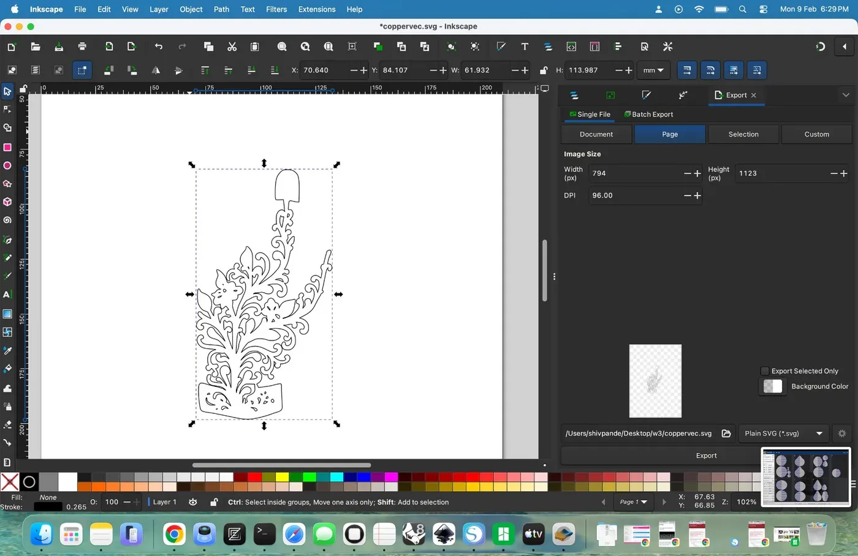Open Text and Font dialog icon

525,47
